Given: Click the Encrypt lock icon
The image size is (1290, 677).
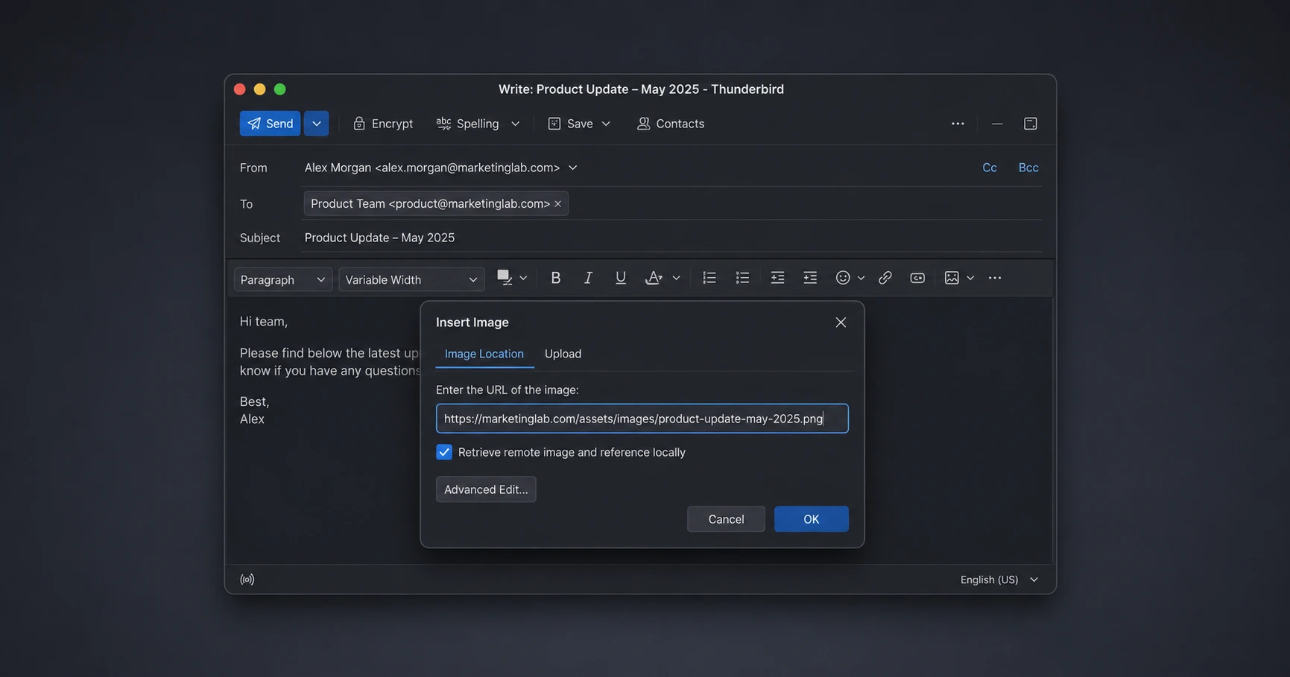Looking at the screenshot, I should click(359, 124).
